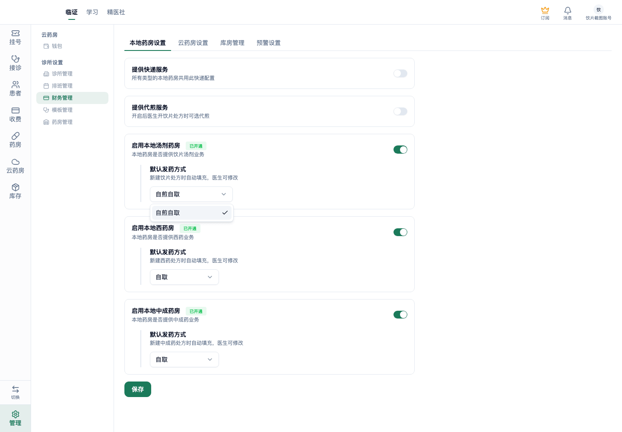Click the 诊所设置 sidebar section heading
Viewport: 622px width, 432px height.
(x=52, y=63)
